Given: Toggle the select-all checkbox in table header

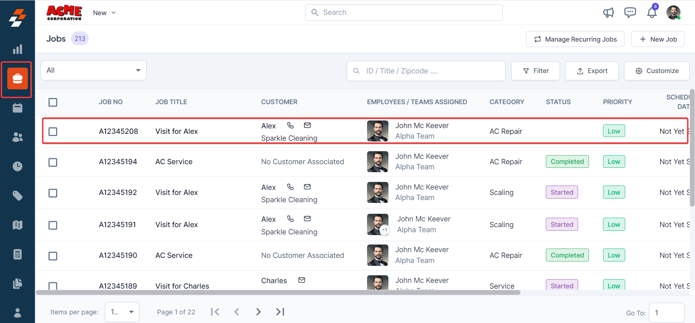Looking at the screenshot, I should click(53, 102).
